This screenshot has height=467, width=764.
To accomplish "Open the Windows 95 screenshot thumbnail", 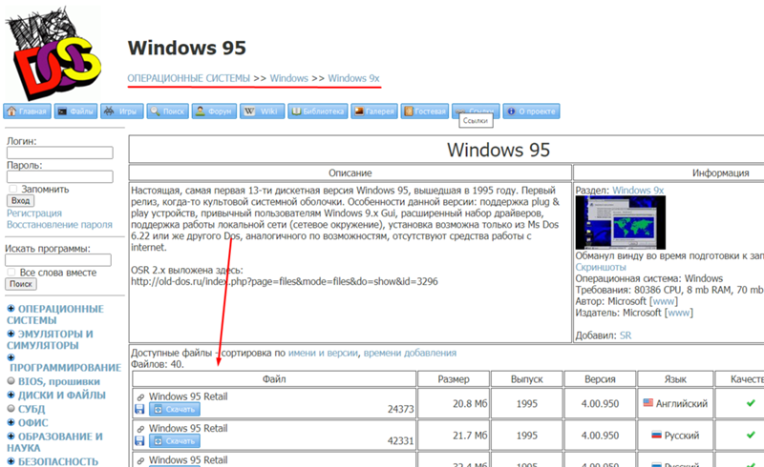I will coord(620,222).
